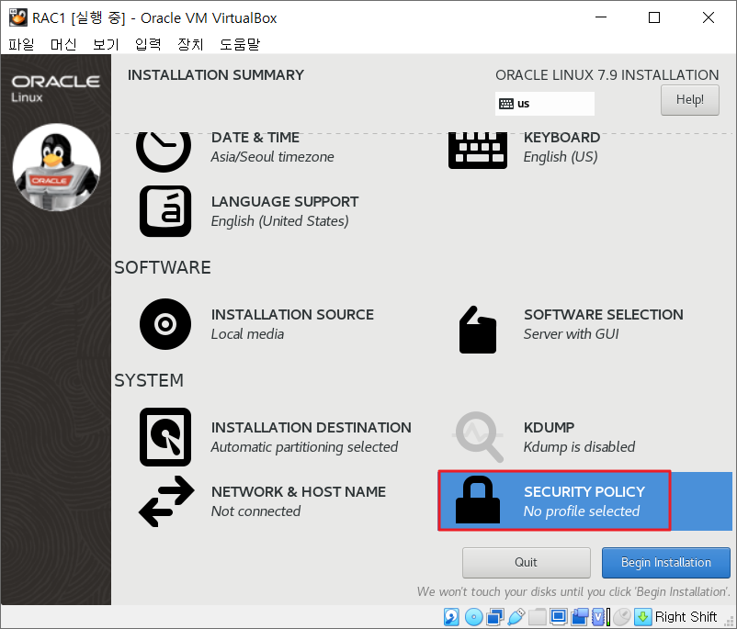
Task: Click the Oracle penguin mascot image
Action: pyautogui.click(x=56, y=167)
